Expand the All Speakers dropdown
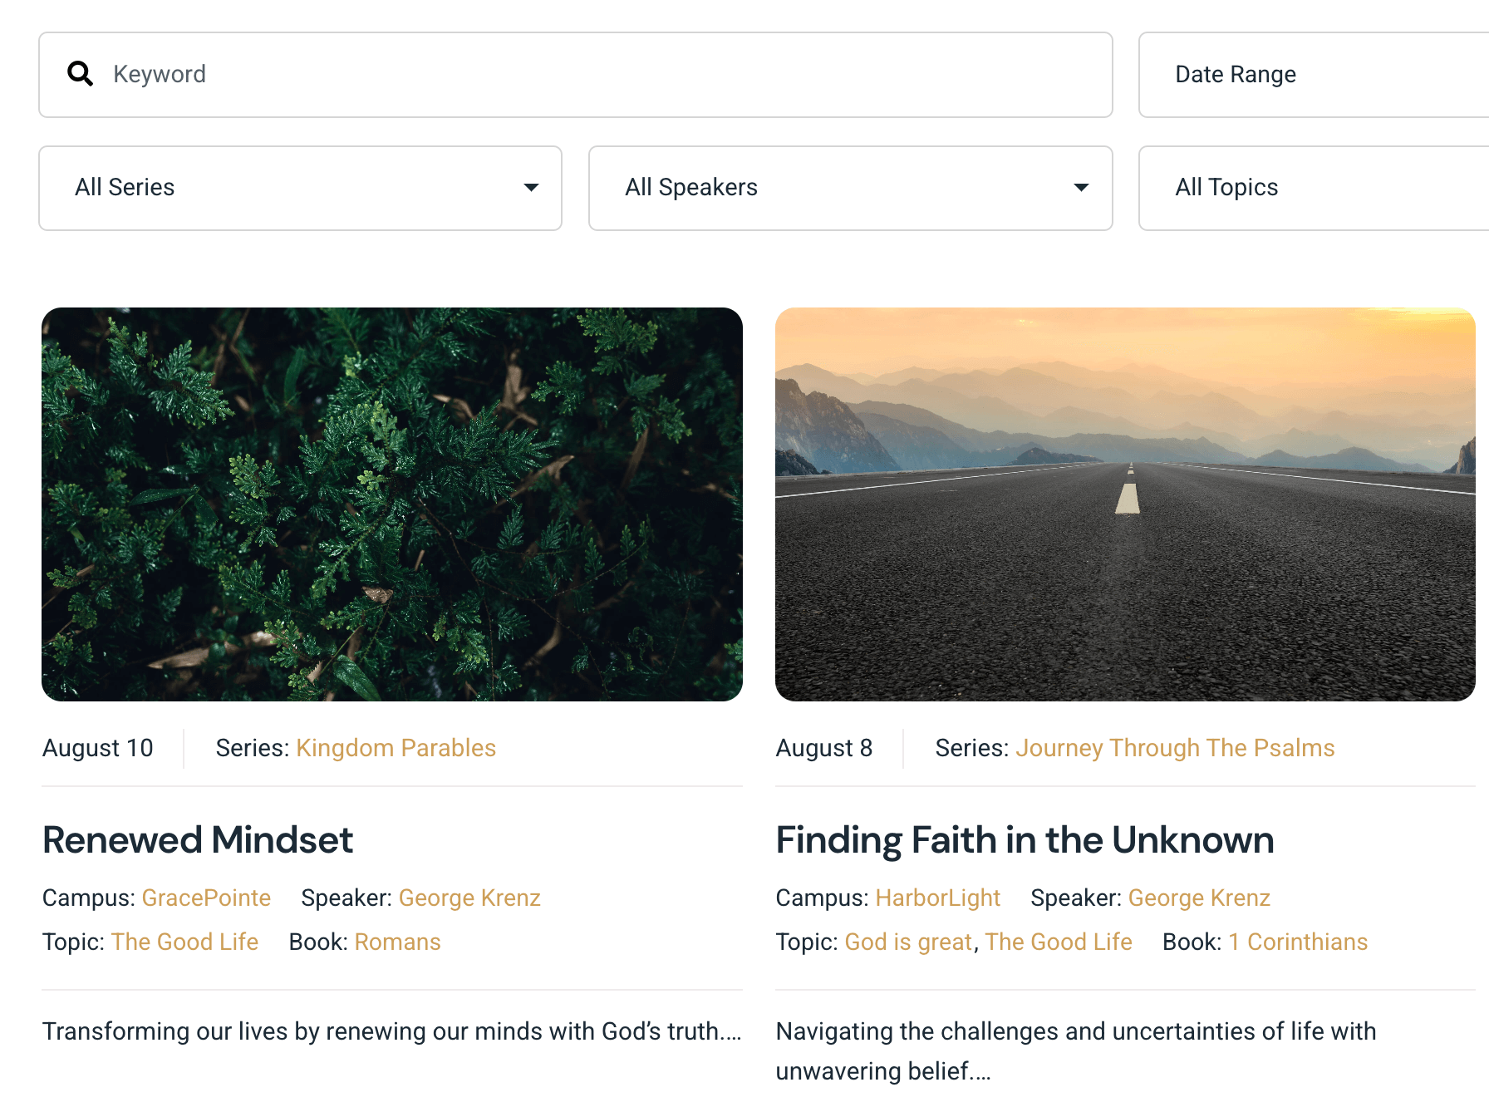1489x1097 pixels. tap(850, 188)
